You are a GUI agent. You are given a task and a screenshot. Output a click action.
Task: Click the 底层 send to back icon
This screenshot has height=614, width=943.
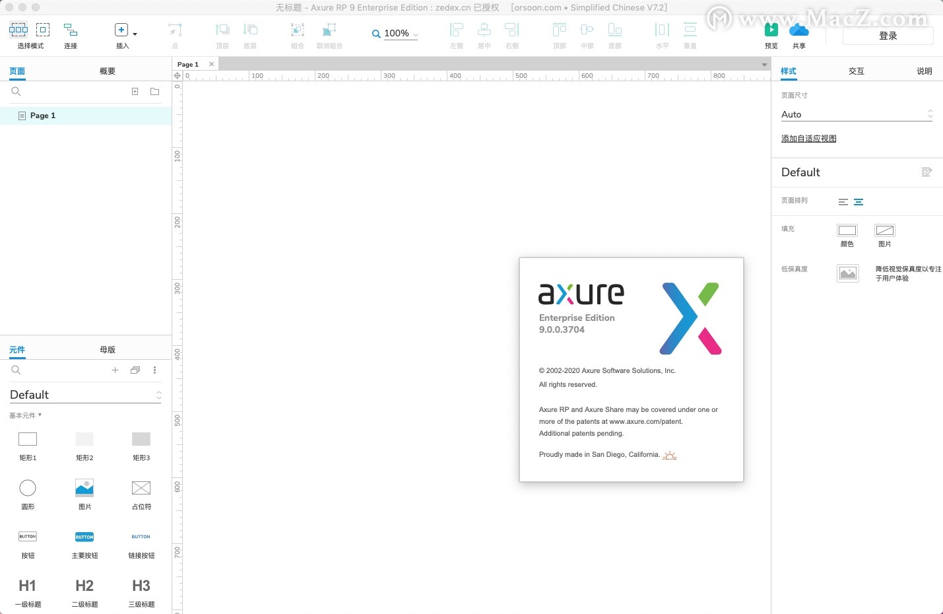click(x=250, y=30)
